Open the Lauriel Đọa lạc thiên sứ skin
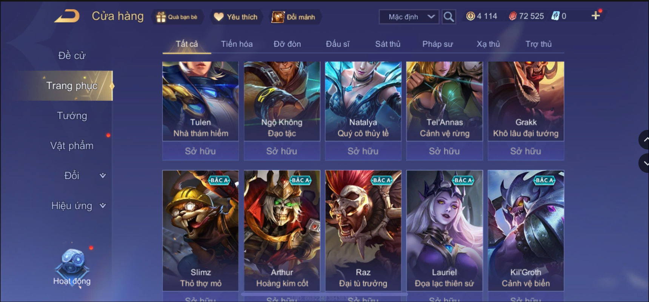The width and height of the screenshot is (649, 302). [444, 230]
